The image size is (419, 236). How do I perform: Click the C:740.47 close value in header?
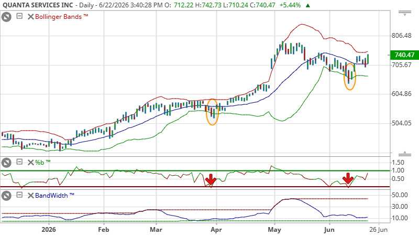click(262, 5)
